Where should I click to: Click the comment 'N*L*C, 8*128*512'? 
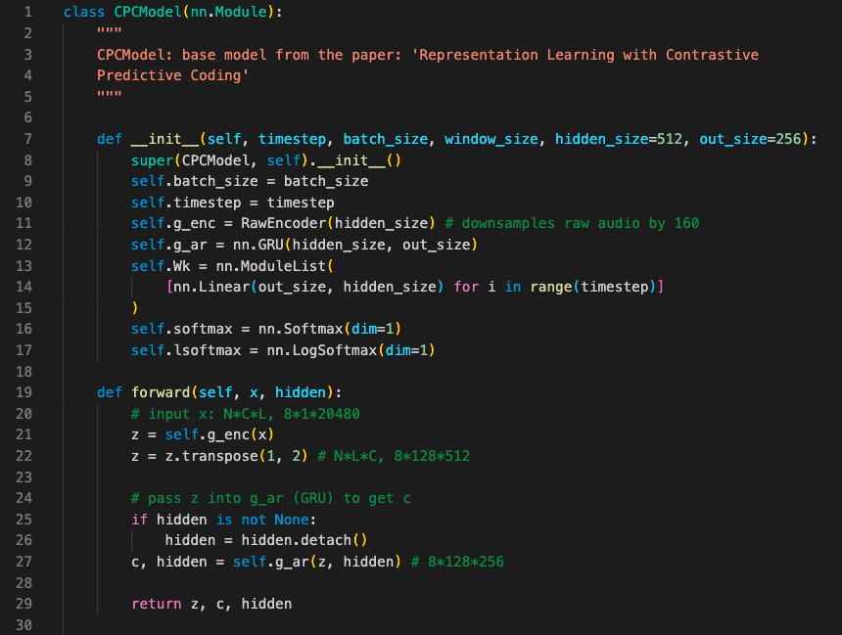(x=401, y=456)
